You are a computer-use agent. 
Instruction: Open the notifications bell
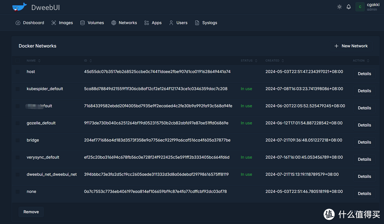348,7
